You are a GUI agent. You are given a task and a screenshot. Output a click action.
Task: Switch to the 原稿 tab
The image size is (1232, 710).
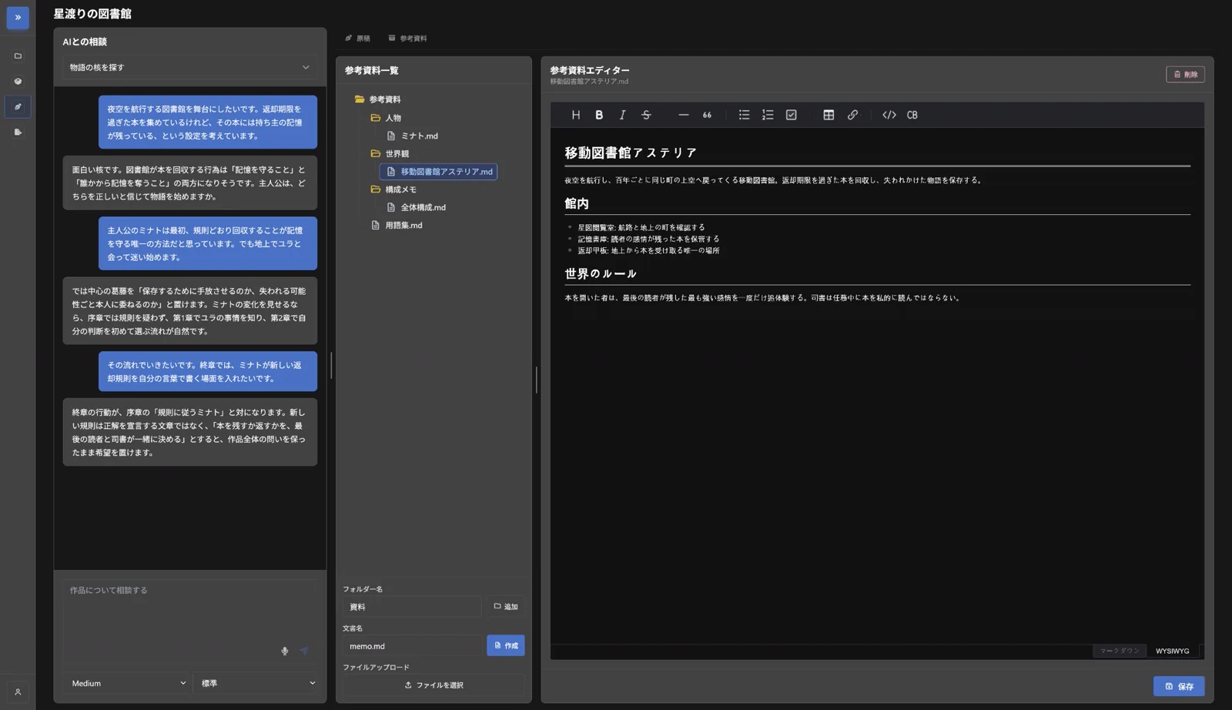[x=358, y=38]
